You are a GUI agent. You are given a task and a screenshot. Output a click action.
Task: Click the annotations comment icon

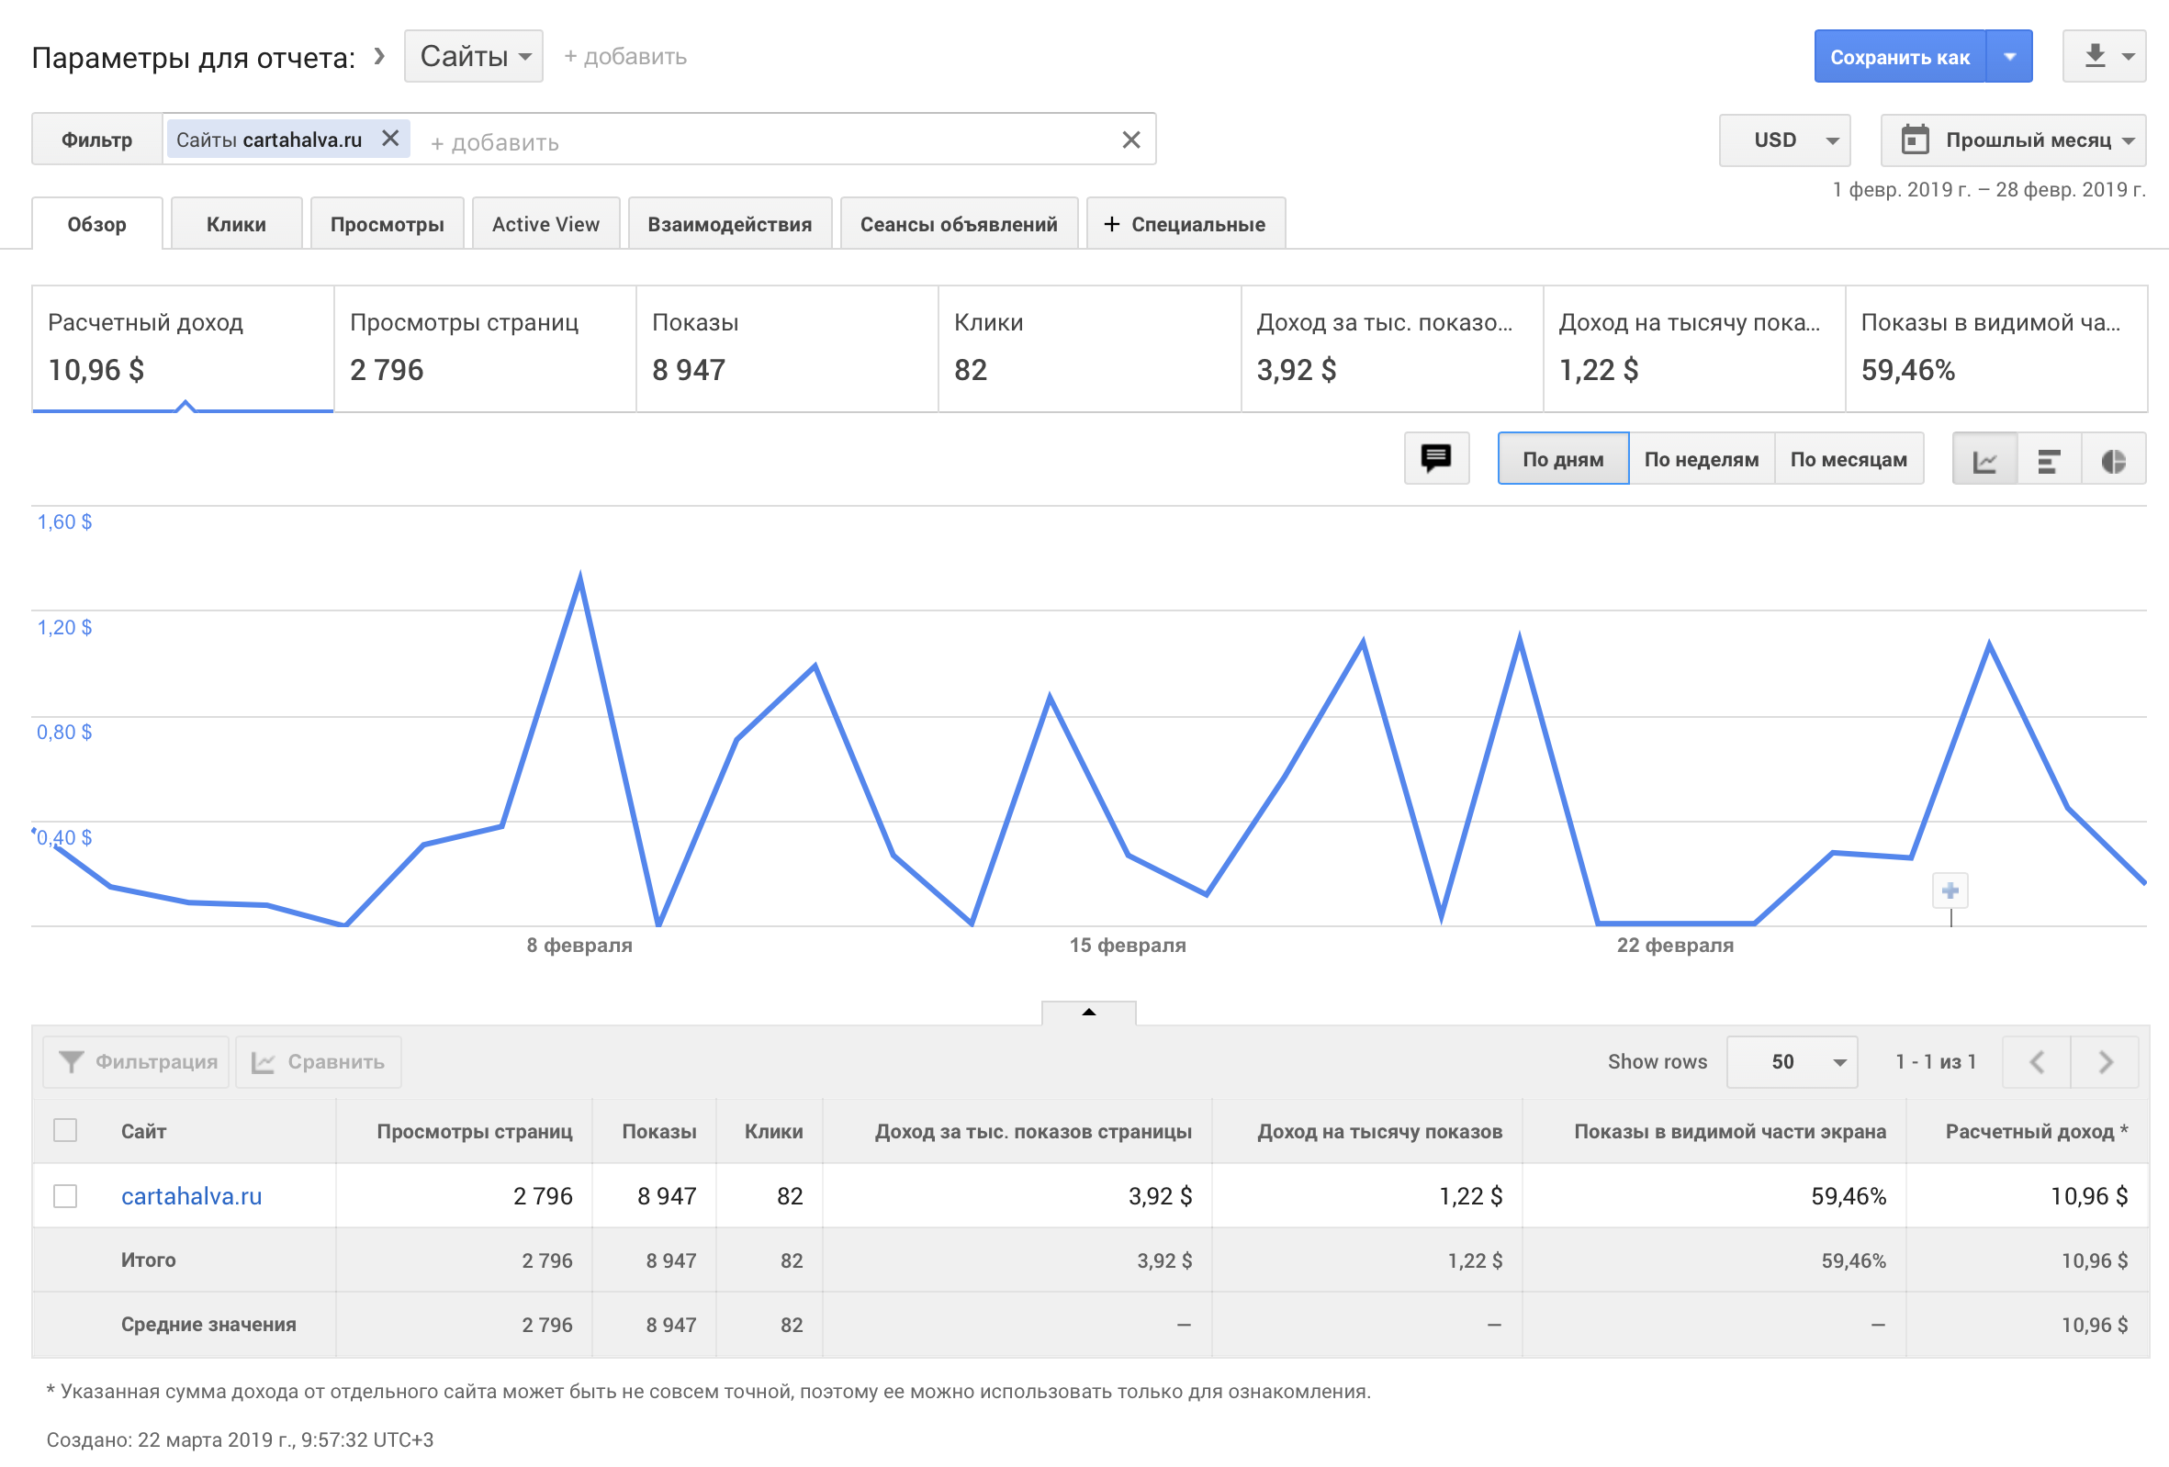click(1435, 458)
